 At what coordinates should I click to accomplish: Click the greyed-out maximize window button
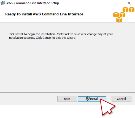(117, 3)
